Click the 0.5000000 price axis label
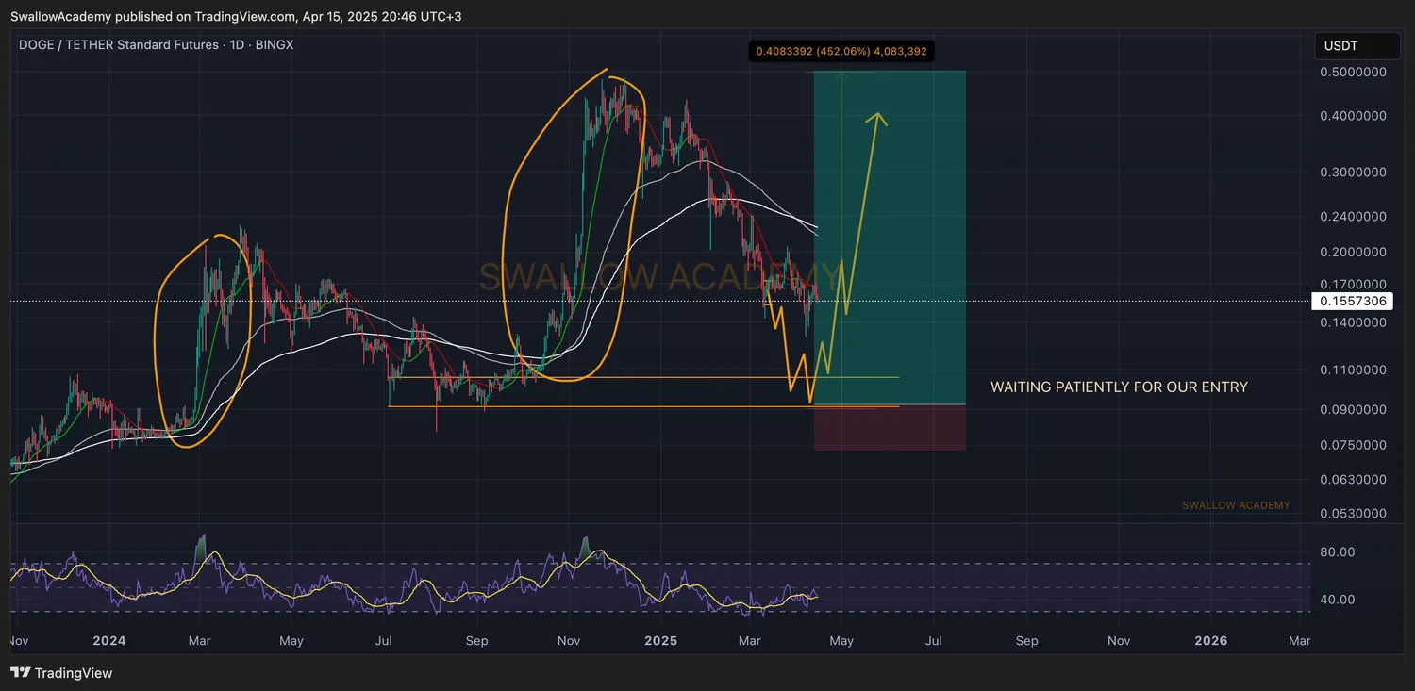Screen dimensions: 1415x691 [x=1352, y=72]
